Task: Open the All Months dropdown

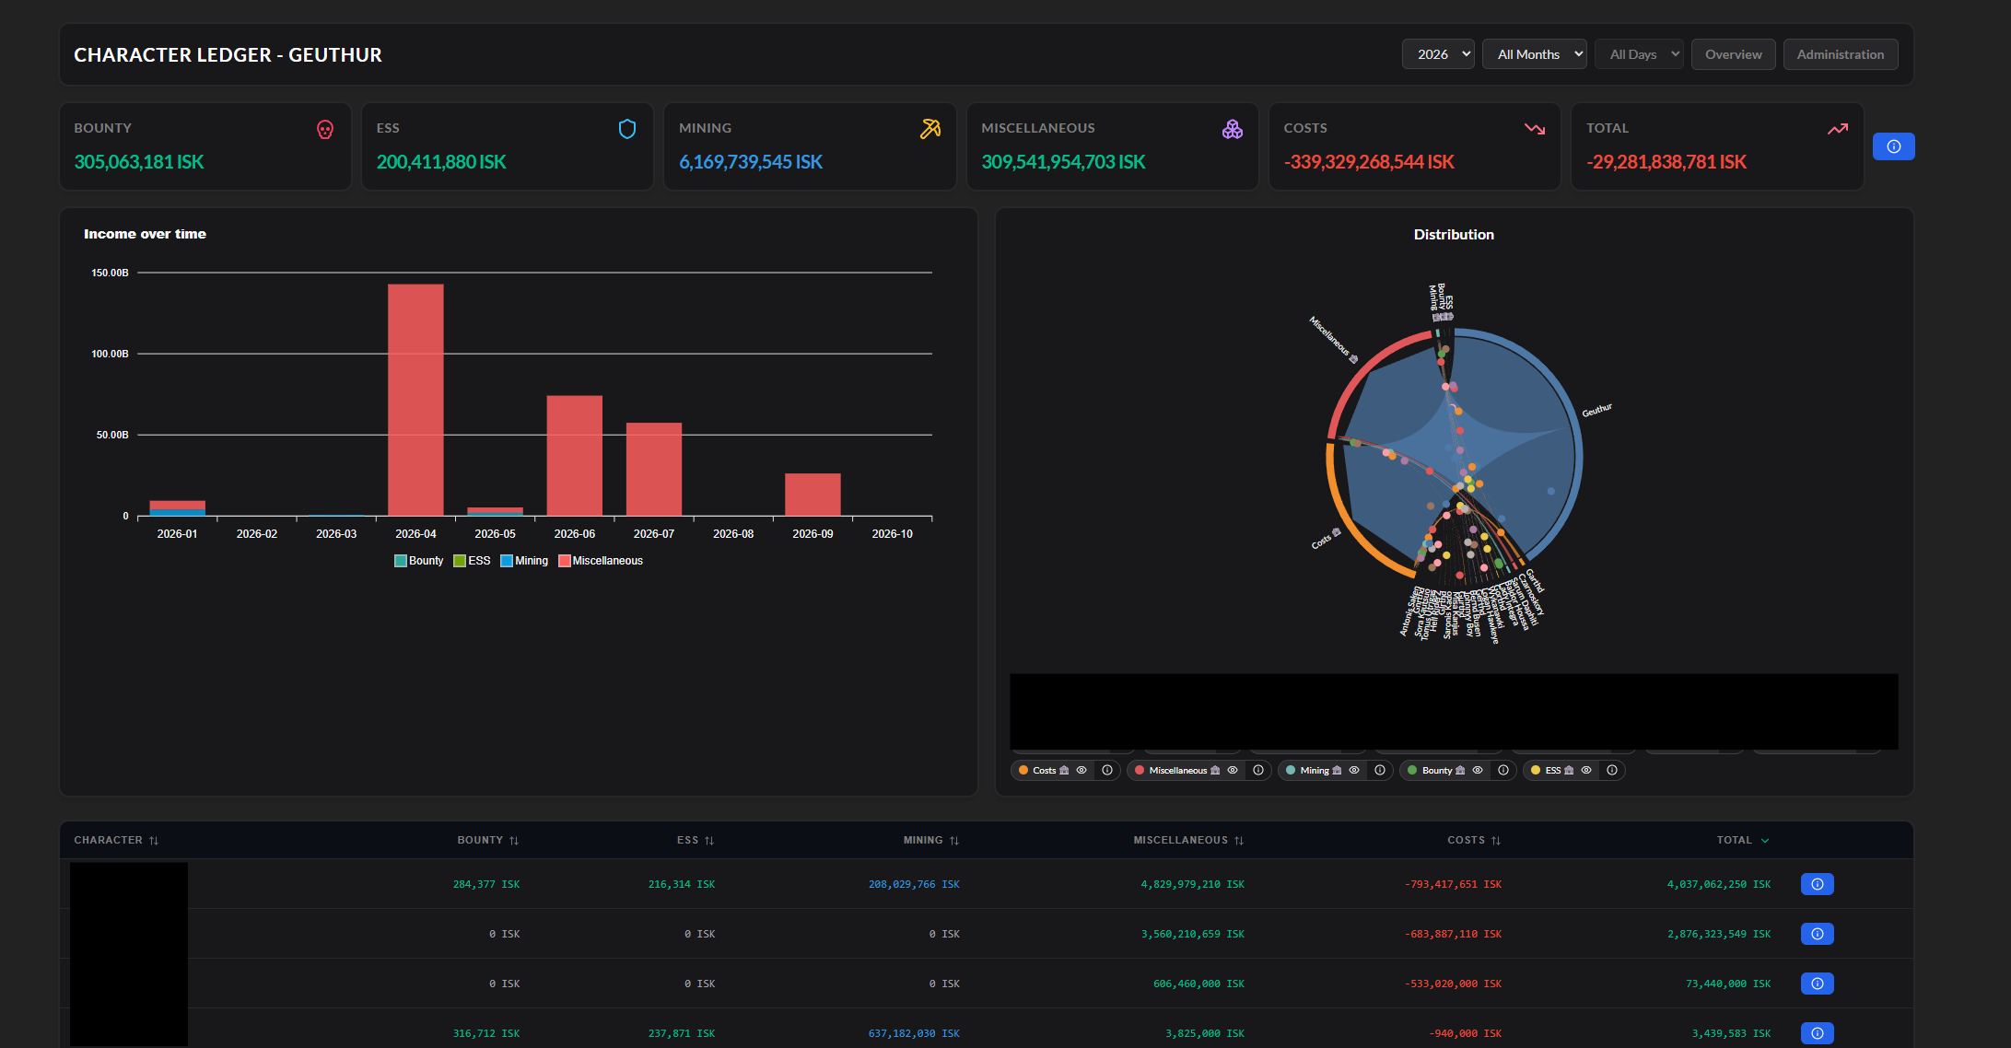Action: [1535, 54]
